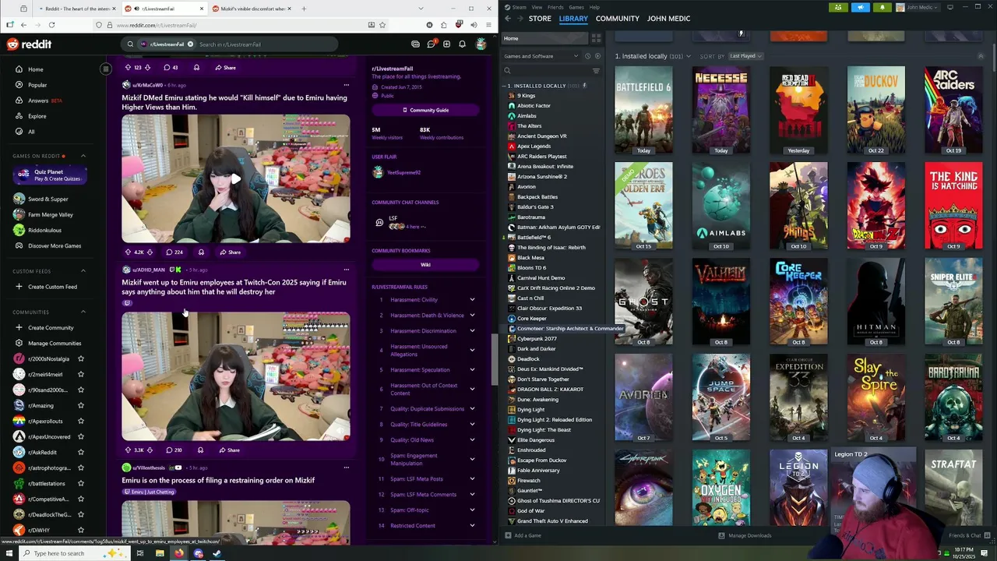Open Community Guide button on Reddit
Image resolution: width=997 pixels, height=561 pixels.
[425, 110]
